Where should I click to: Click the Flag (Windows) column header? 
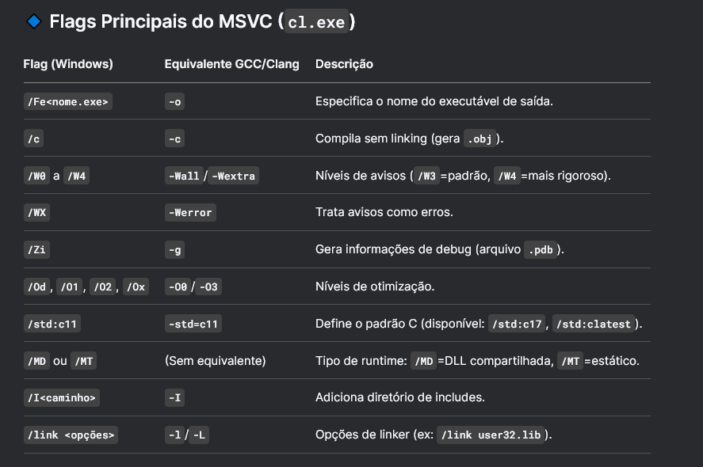(x=68, y=64)
